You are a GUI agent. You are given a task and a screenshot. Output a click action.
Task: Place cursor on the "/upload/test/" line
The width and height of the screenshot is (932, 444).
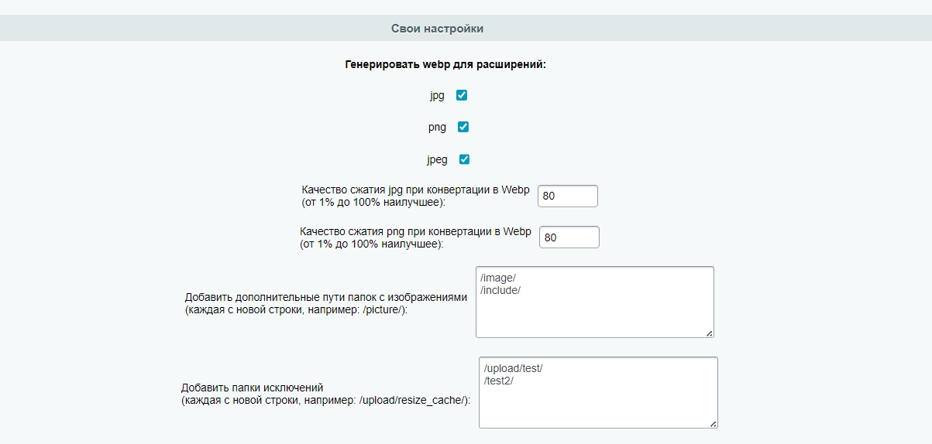(513, 368)
